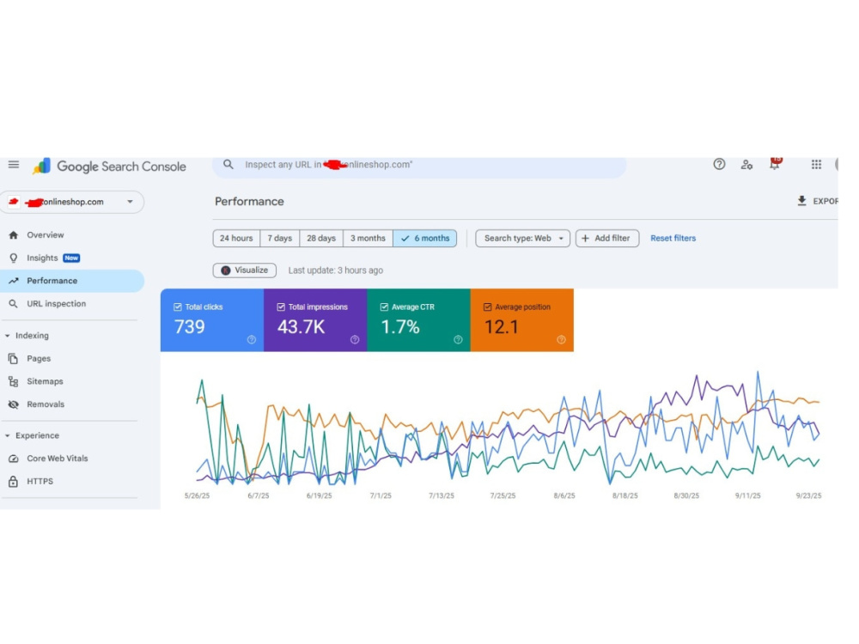Click the 'Last update: 3 hours ago' text

click(x=336, y=270)
